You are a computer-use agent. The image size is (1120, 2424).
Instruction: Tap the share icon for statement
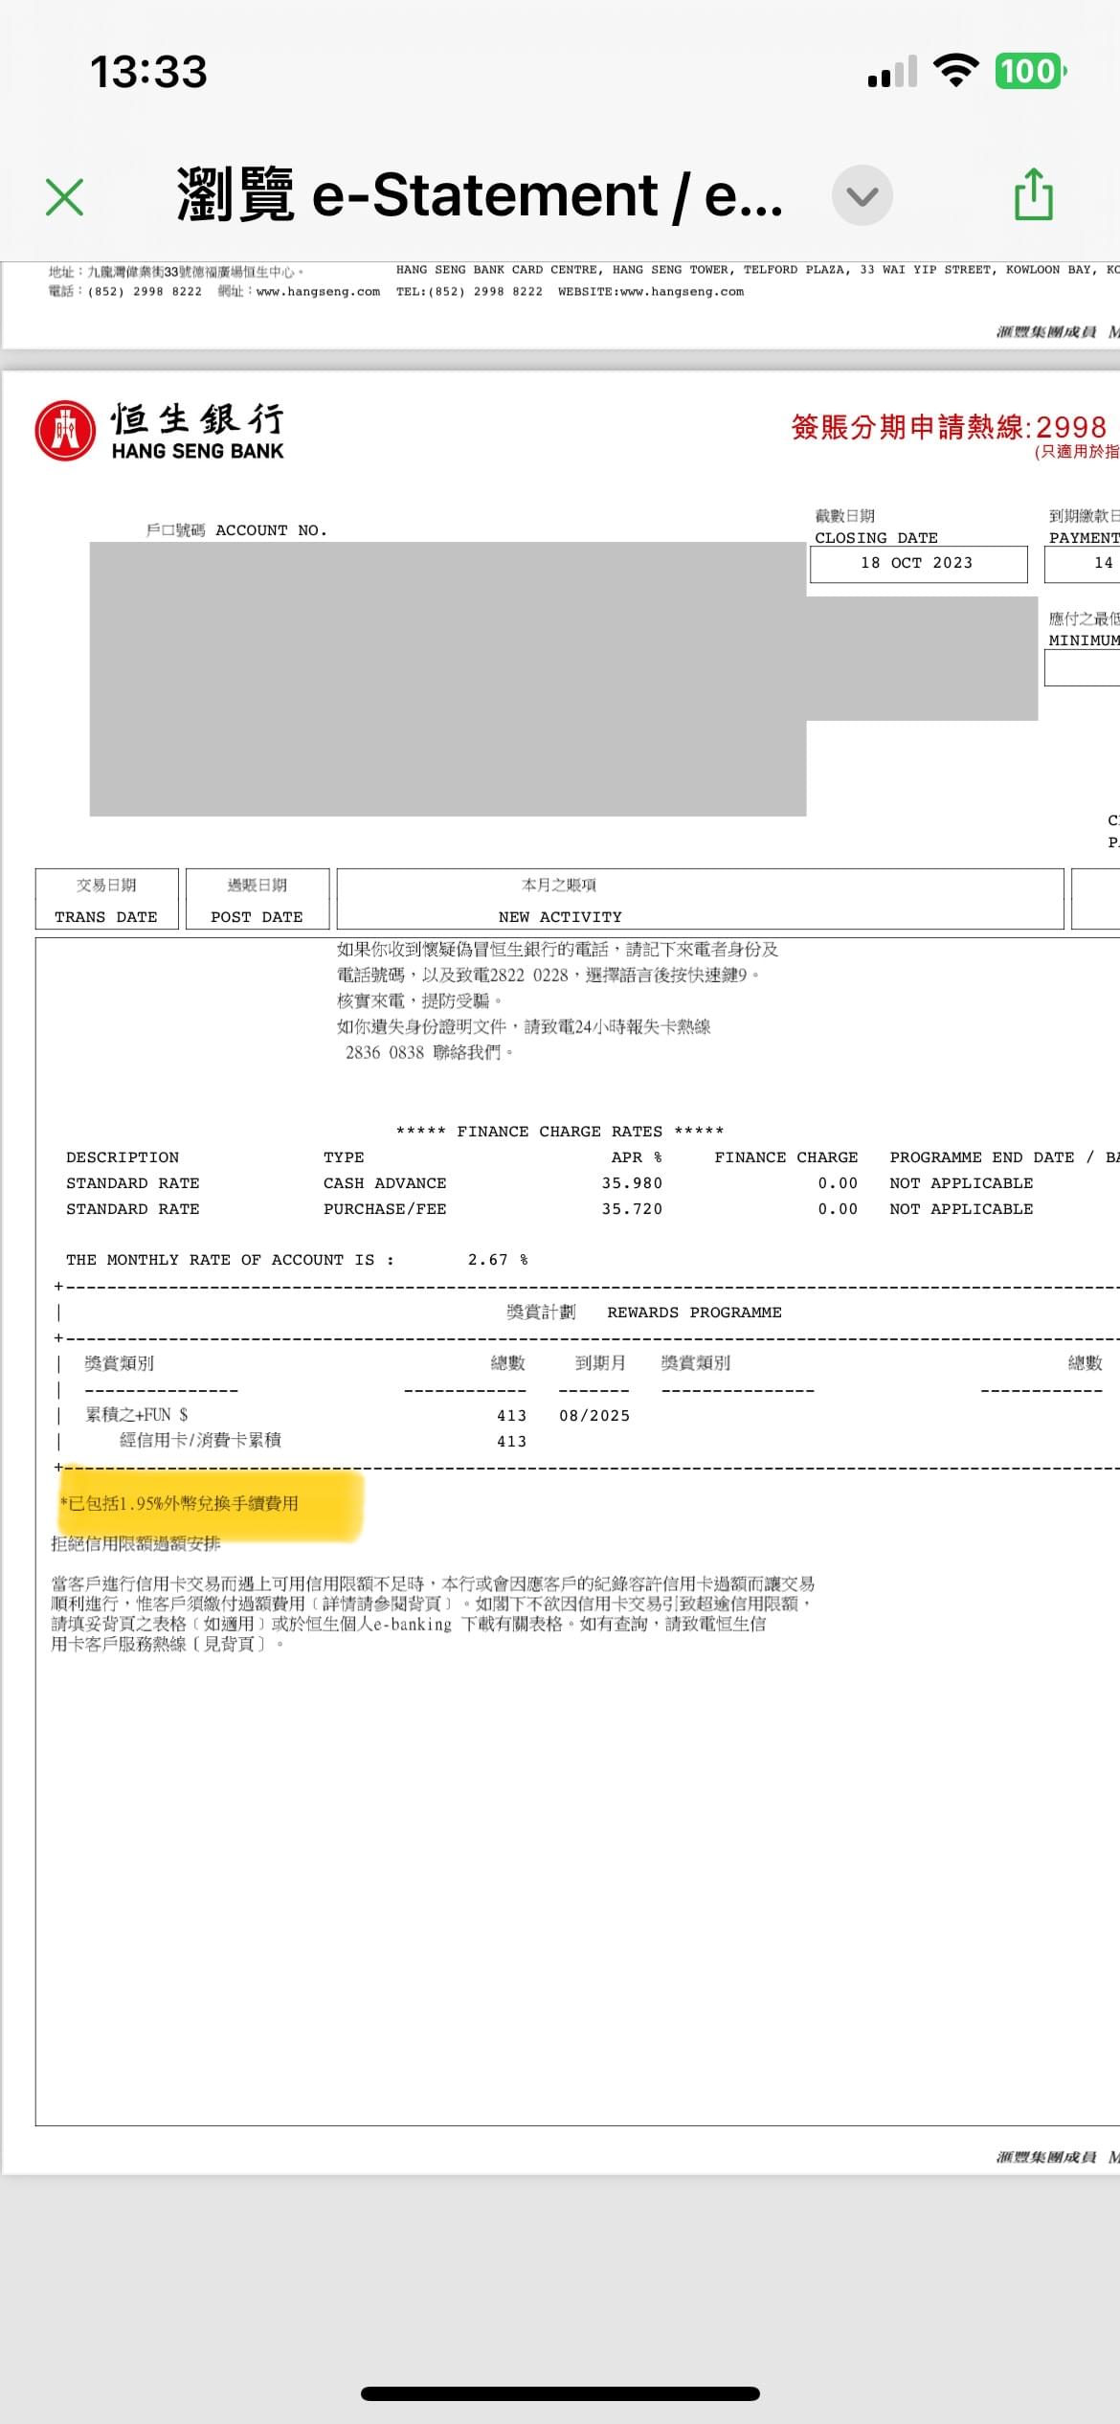[x=1034, y=194]
